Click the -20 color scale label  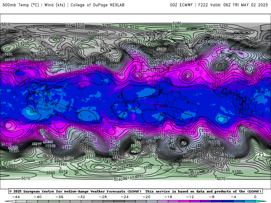146,197
